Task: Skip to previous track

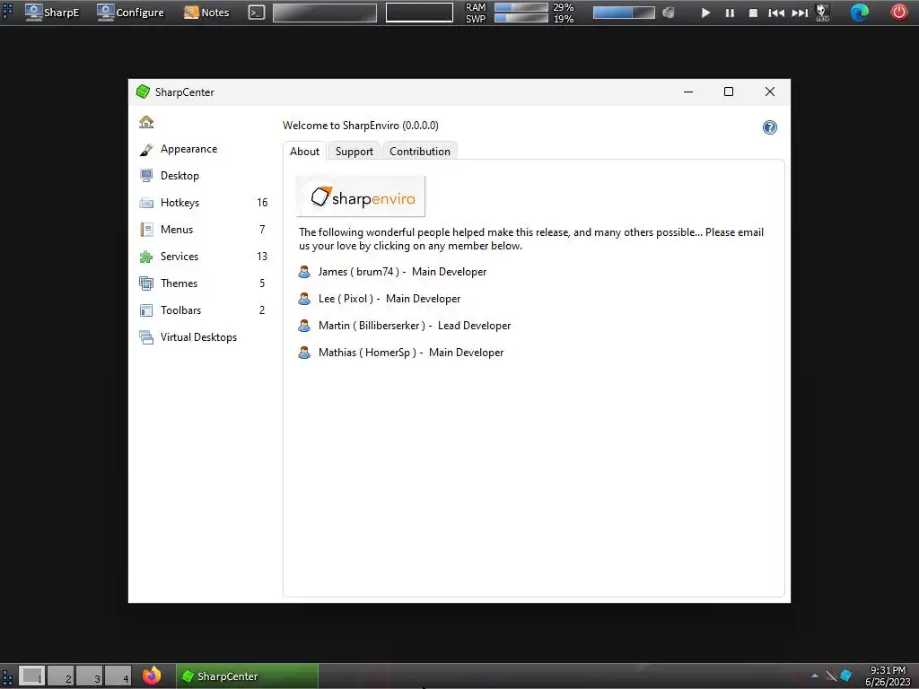Action: (776, 13)
